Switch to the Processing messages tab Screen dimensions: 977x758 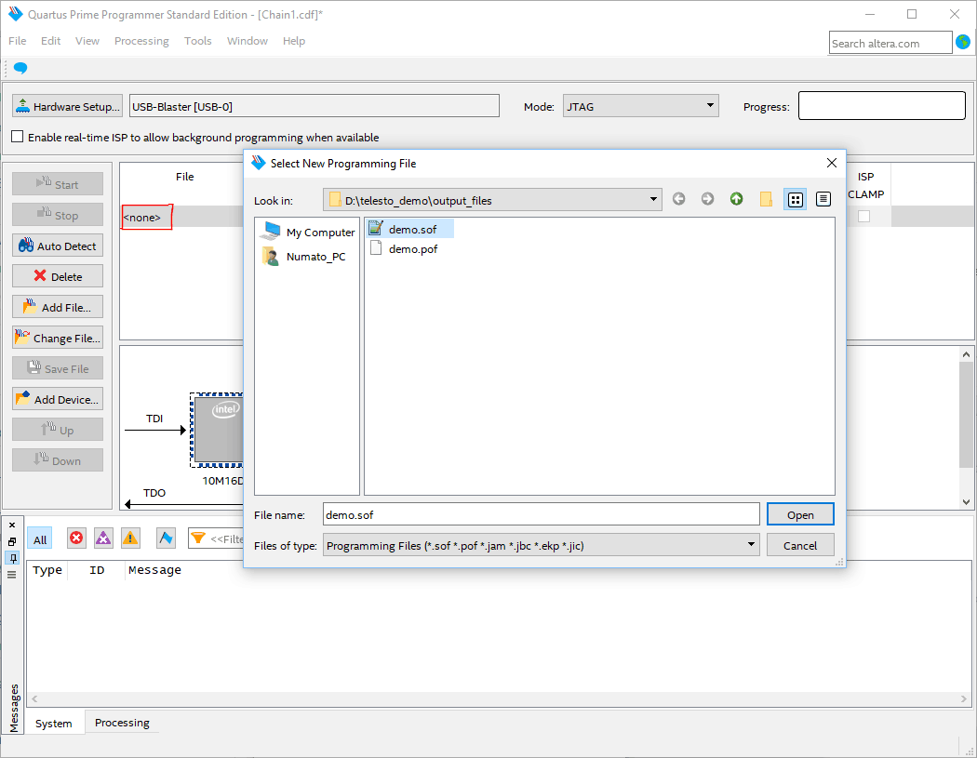coord(122,723)
